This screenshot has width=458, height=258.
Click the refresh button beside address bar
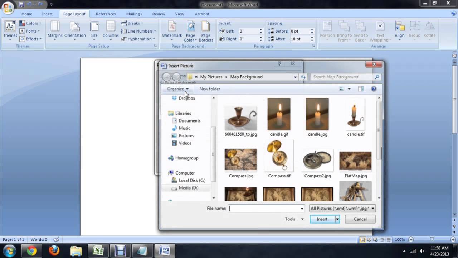303,77
